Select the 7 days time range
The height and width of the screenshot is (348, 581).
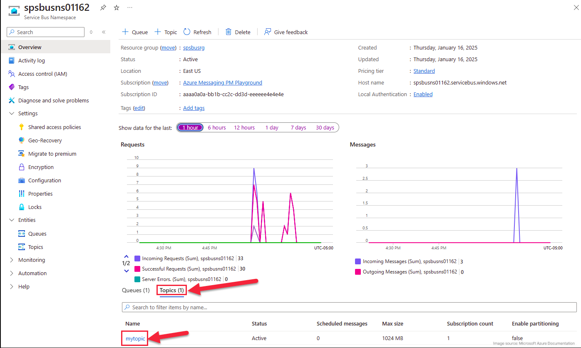point(298,127)
